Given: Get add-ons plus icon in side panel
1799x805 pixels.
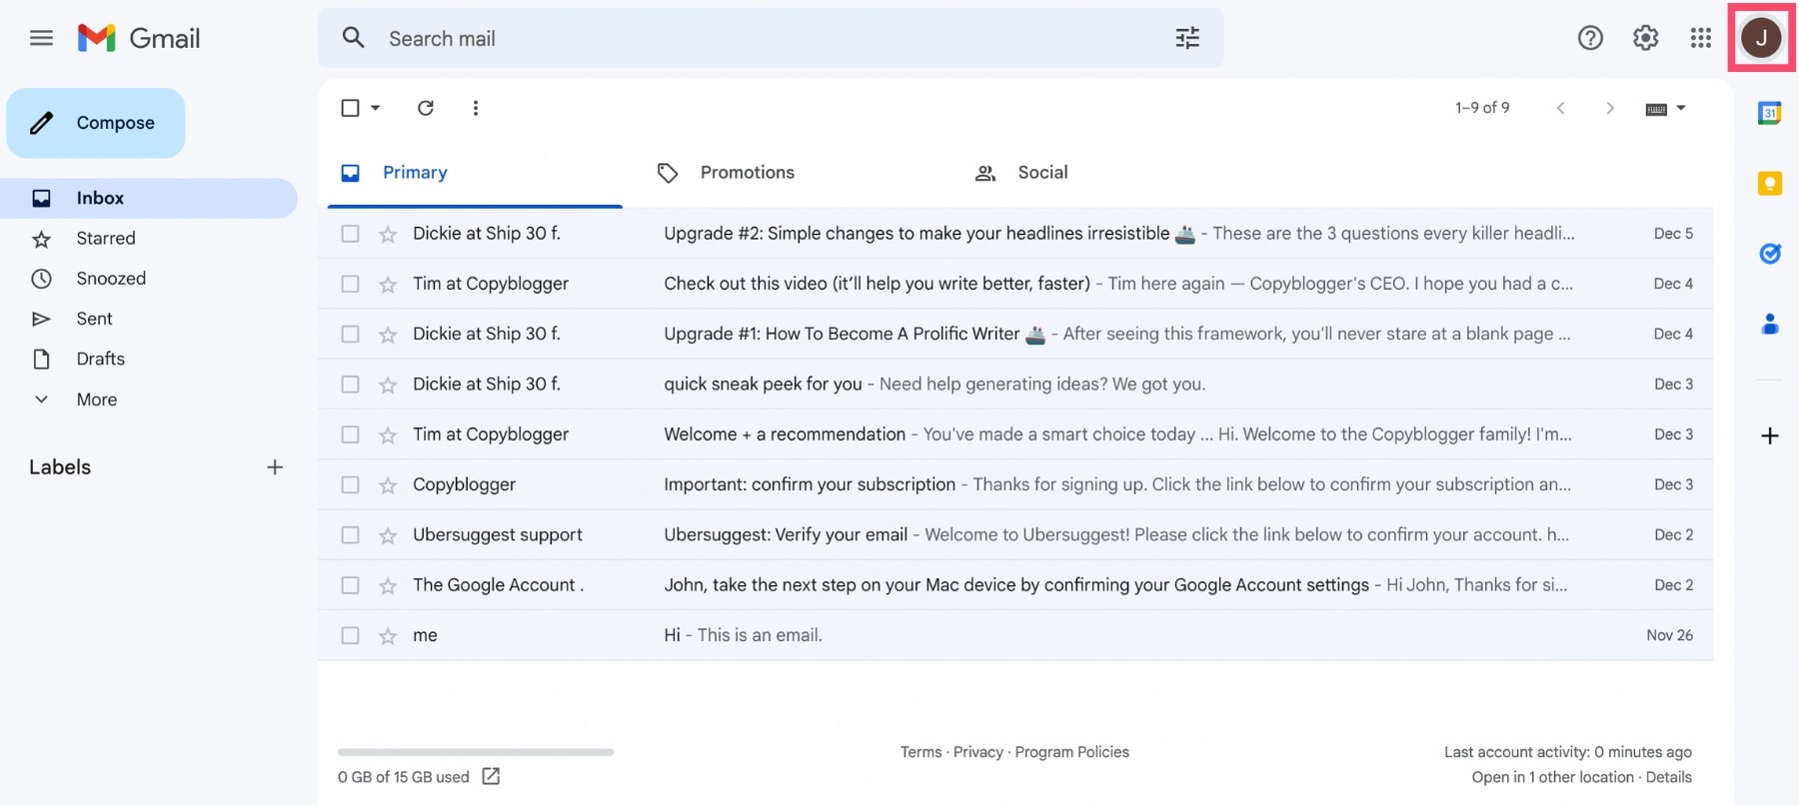Looking at the screenshot, I should pos(1769,435).
